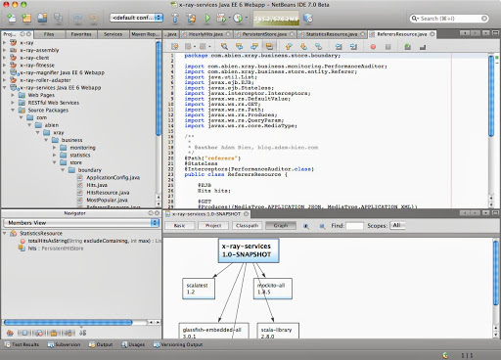Click the New File toolbar icon
The width and height of the screenshot is (501, 360).
(12, 18)
